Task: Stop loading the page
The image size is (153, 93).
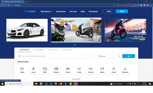Action: tap(8, 5)
